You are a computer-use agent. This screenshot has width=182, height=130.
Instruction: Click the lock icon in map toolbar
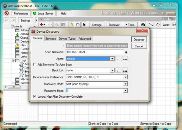point(71,25)
